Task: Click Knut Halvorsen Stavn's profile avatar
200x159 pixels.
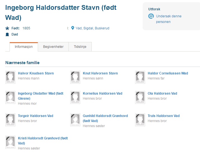Action: click(x=75, y=77)
